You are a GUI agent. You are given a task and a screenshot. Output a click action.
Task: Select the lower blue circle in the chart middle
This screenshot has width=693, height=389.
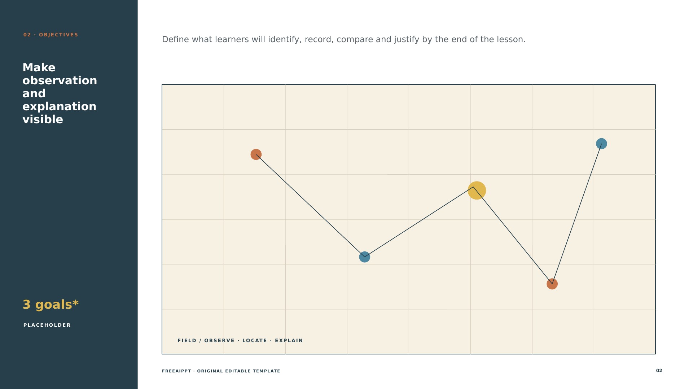(x=365, y=257)
